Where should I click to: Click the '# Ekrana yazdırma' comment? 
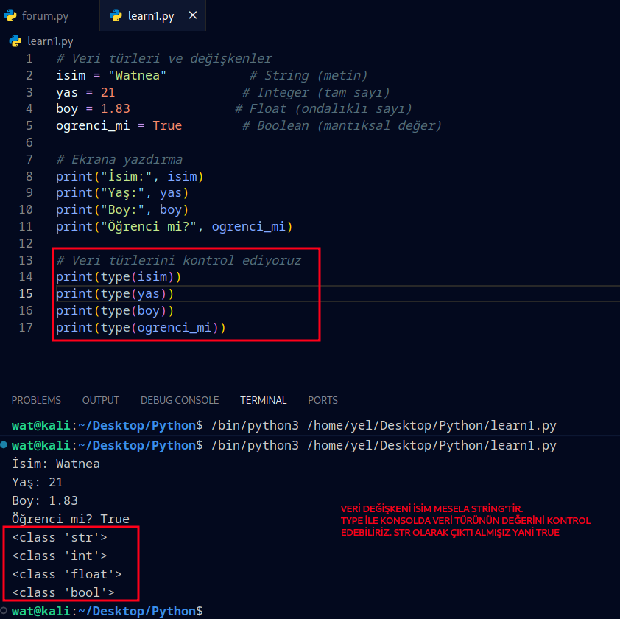119,159
